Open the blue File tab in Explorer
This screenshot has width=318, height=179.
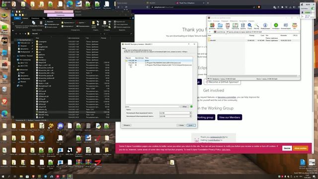[17, 18]
